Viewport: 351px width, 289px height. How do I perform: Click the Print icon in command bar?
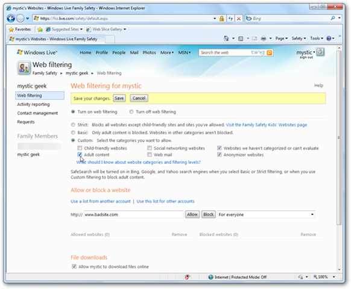(x=264, y=39)
